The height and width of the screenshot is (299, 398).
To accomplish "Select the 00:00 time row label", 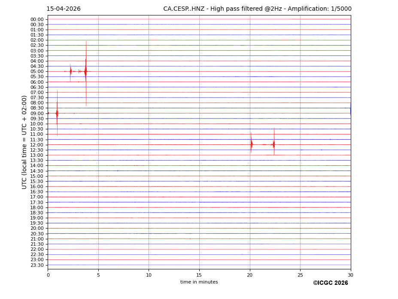I will 37,19.
